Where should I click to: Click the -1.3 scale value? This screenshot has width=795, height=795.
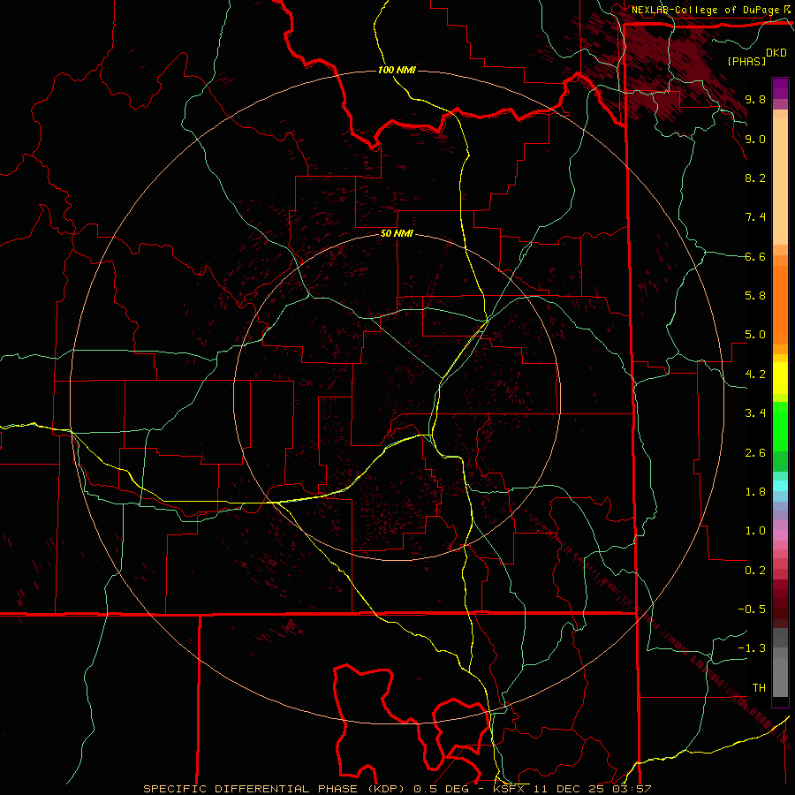[x=752, y=648]
